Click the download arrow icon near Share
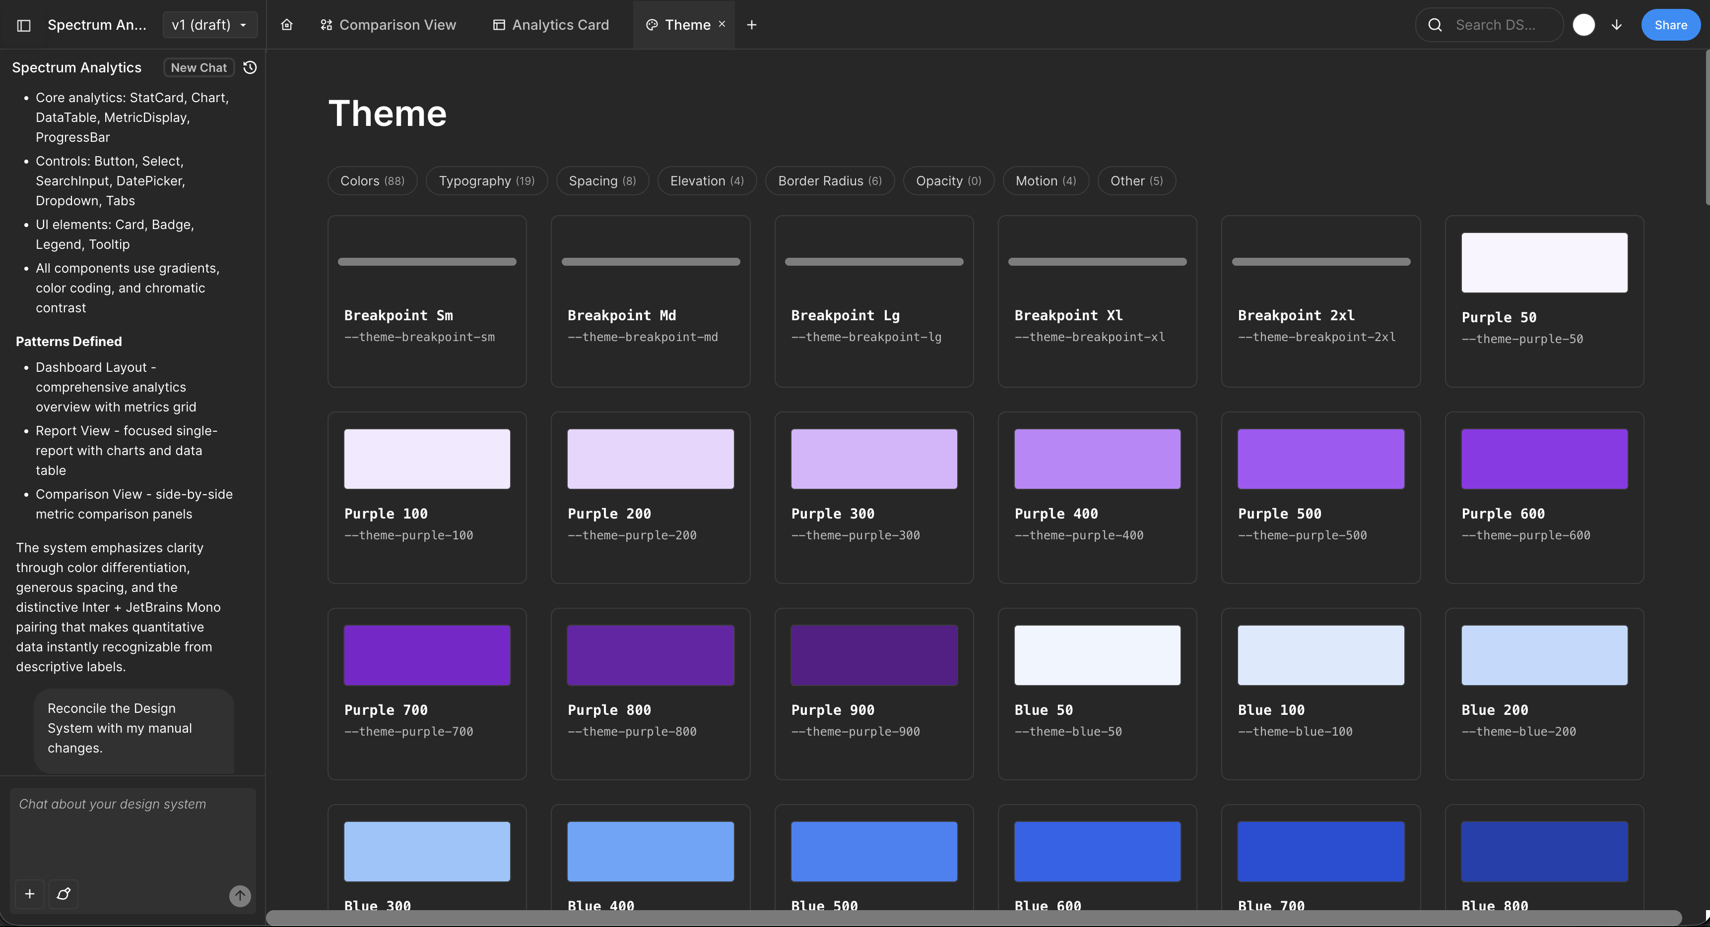1710x927 pixels. [x=1616, y=24]
